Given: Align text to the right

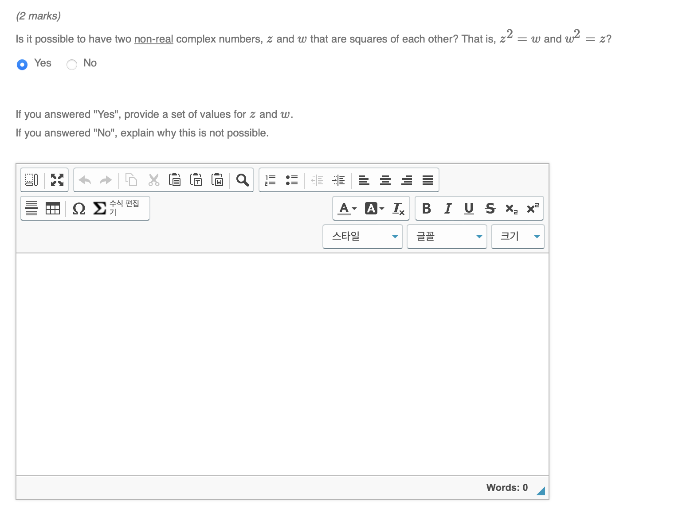Looking at the screenshot, I should [407, 180].
